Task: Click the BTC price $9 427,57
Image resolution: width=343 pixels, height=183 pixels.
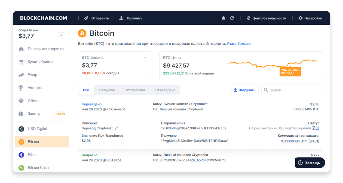Action: tap(176, 66)
